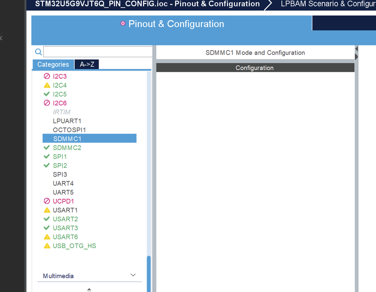Expand the Multimedia category

90,276
